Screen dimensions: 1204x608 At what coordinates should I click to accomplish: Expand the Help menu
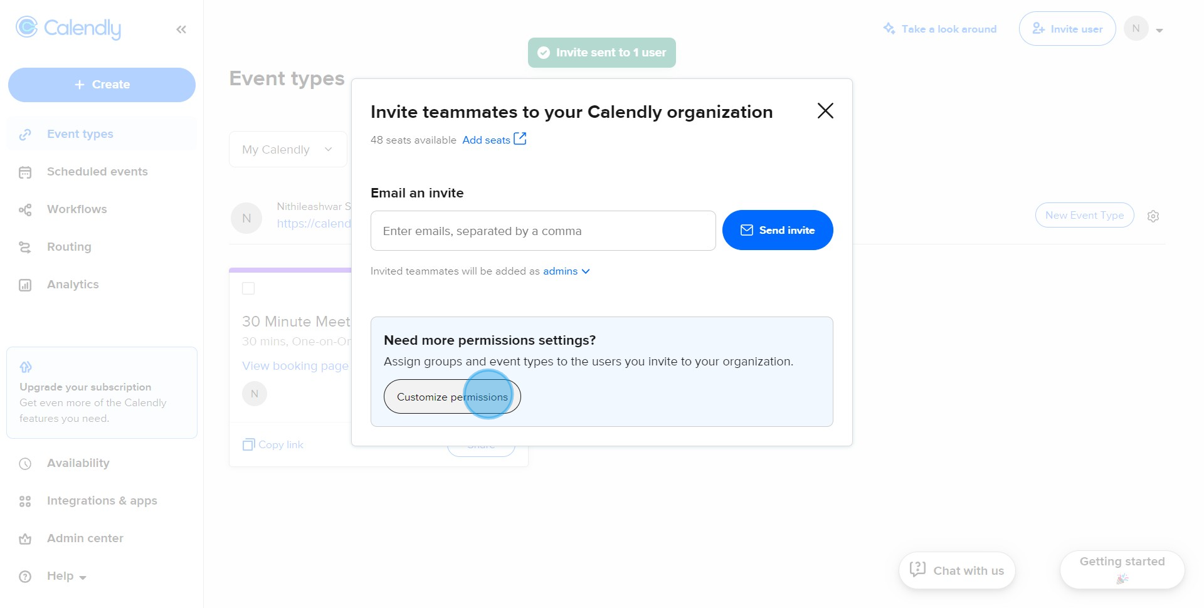[66, 576]
